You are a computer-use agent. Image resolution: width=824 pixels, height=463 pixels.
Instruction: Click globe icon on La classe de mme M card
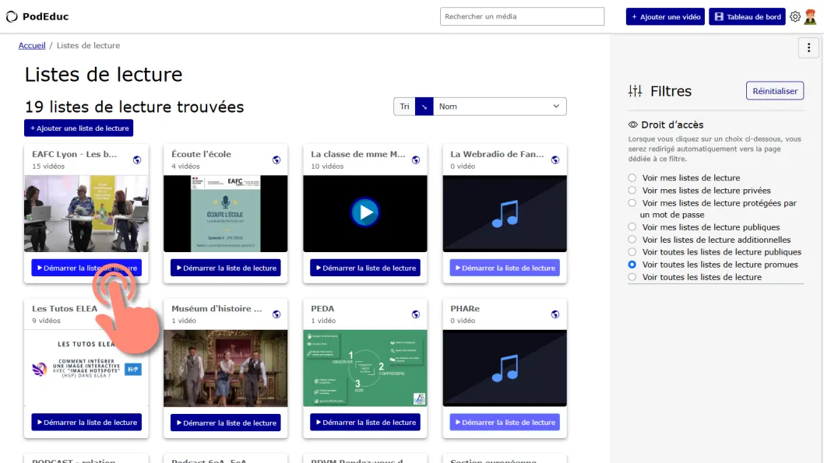tap(416, 160)
